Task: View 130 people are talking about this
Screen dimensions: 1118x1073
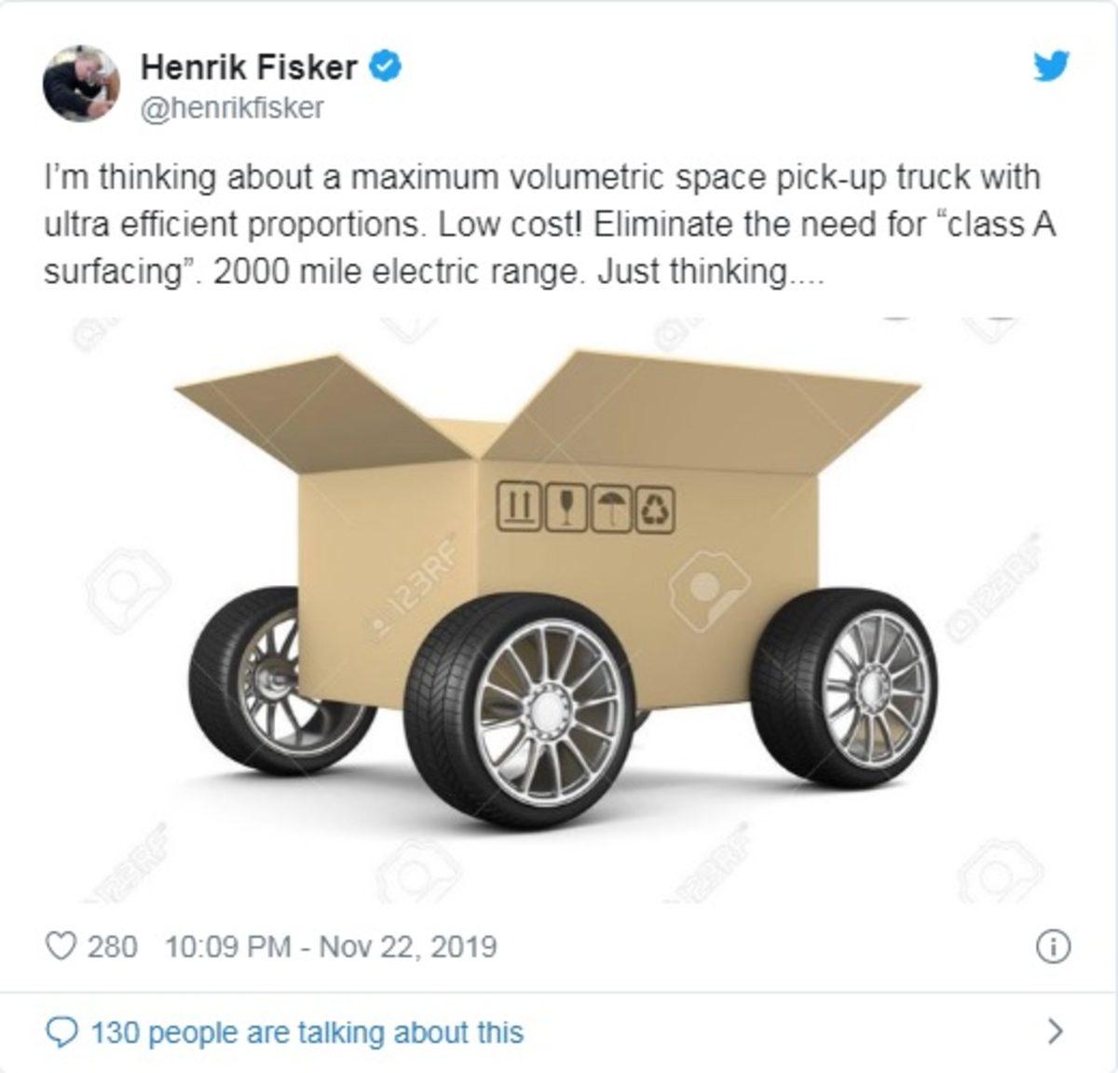Action: point(307,1032)
